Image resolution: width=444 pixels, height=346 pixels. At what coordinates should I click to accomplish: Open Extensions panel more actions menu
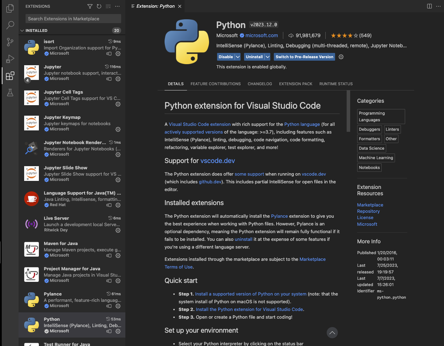117,6
